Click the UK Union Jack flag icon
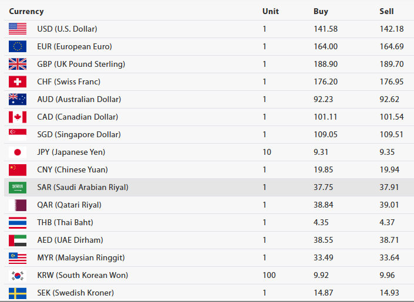 (18, 64)
